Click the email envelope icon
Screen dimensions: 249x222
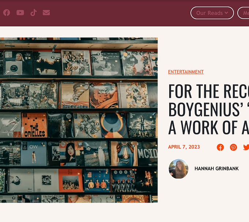click(46, 12)
